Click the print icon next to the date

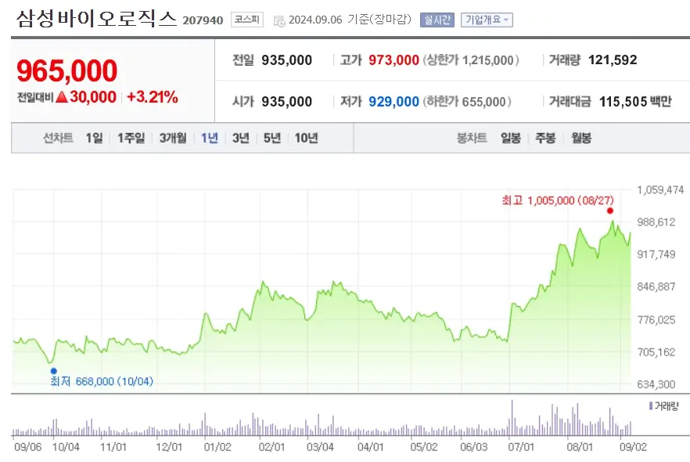point(277,20)
